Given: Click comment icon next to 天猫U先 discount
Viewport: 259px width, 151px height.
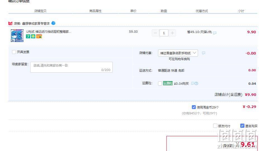Looking at the screenshot, I should coord(215,33).
